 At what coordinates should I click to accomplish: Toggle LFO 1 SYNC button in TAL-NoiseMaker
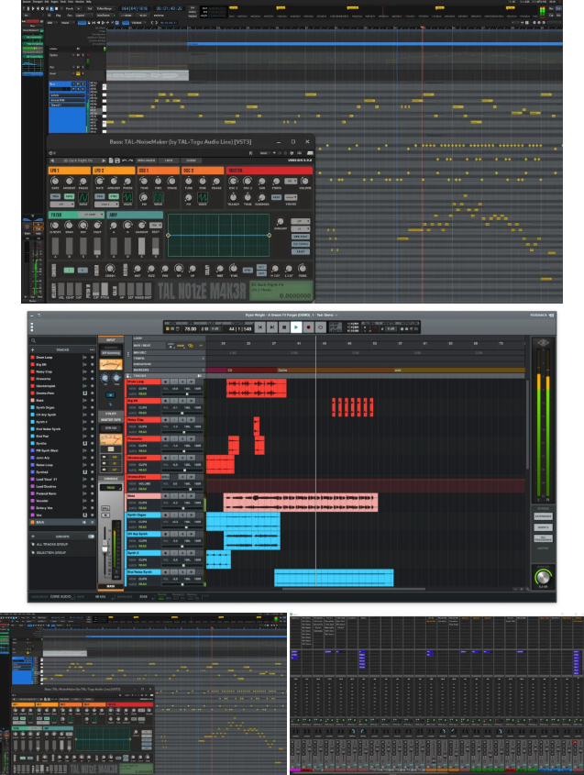coord(69,196)
